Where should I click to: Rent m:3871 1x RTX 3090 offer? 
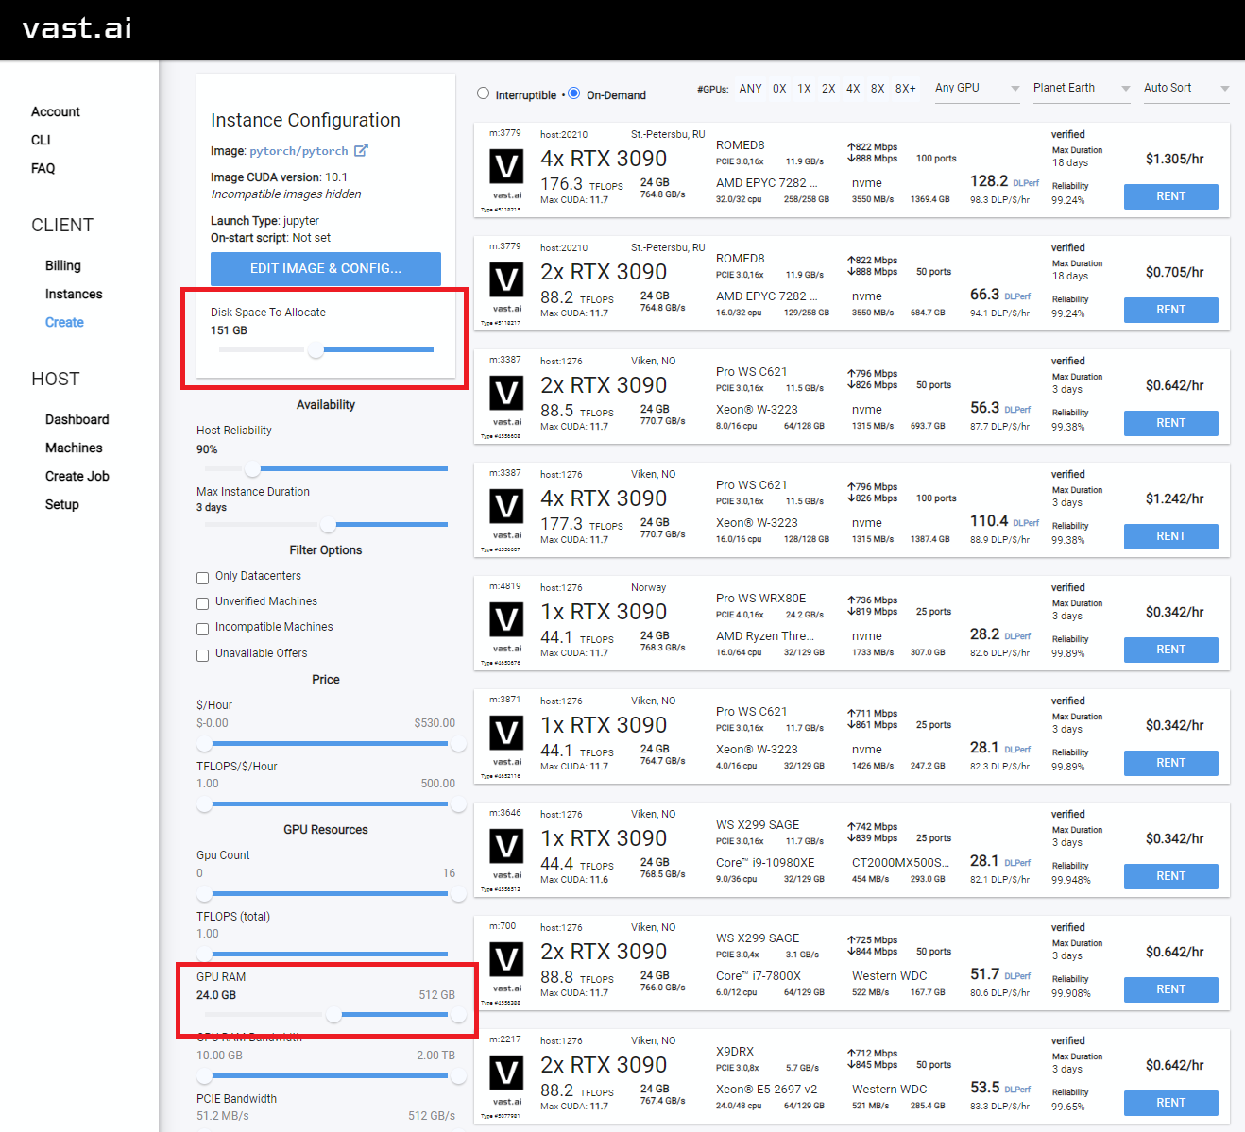click(1171, 763)
